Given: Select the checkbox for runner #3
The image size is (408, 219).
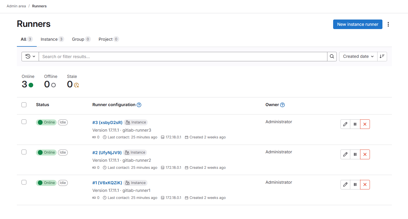Looking at the screenshot, I should [x=24, y=122].
